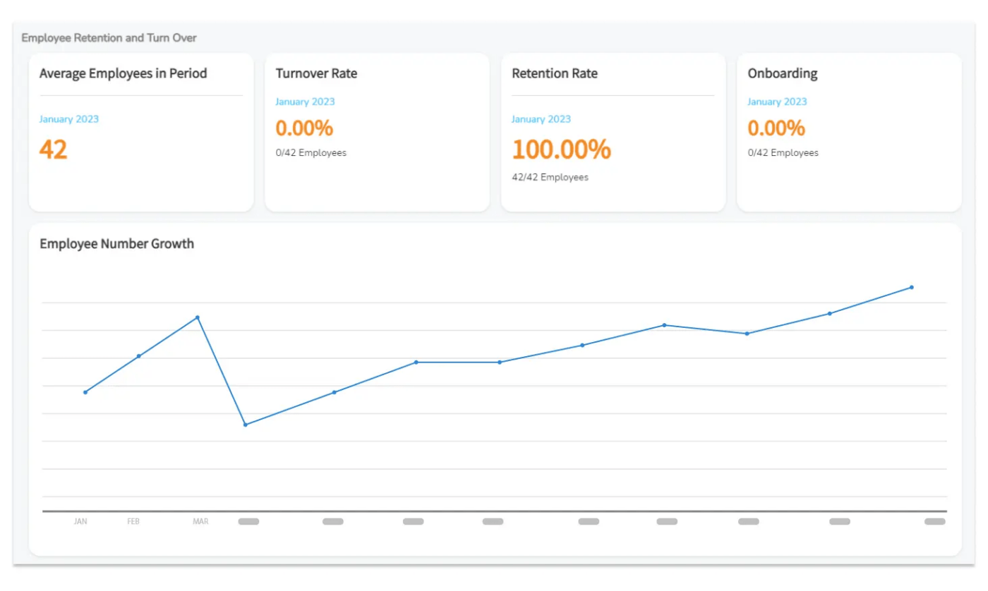
Task: Click the 0.00% value under Turnover Rate
Action: pyautogui.click(x=304, y=128)
